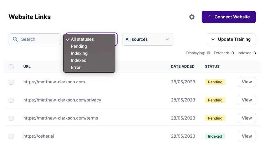The width and height of the screenshot is (267, 145).
Task: Check the matthew-clarkson.com row checkbox
Action: tap(11, 82)
